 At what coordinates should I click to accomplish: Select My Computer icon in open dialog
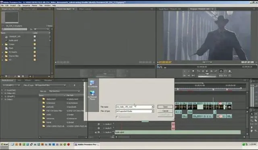coord(92,84)
